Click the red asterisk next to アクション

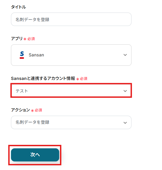click(32, 110)
